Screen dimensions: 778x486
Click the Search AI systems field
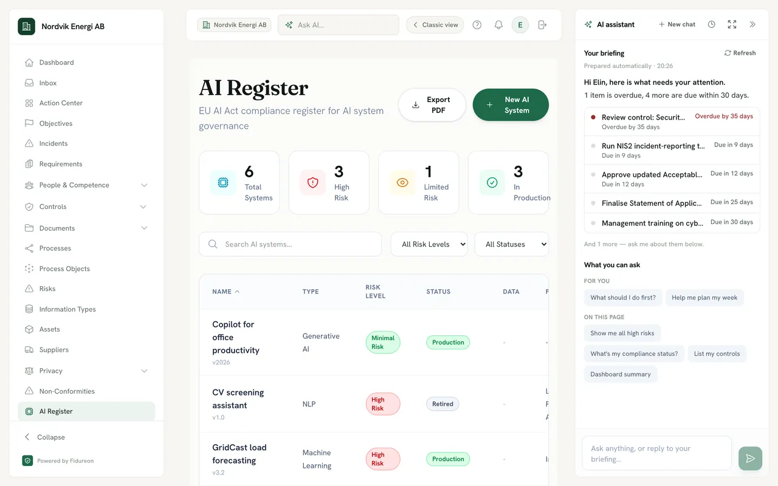pyautogui.click(x=291, y=244)
